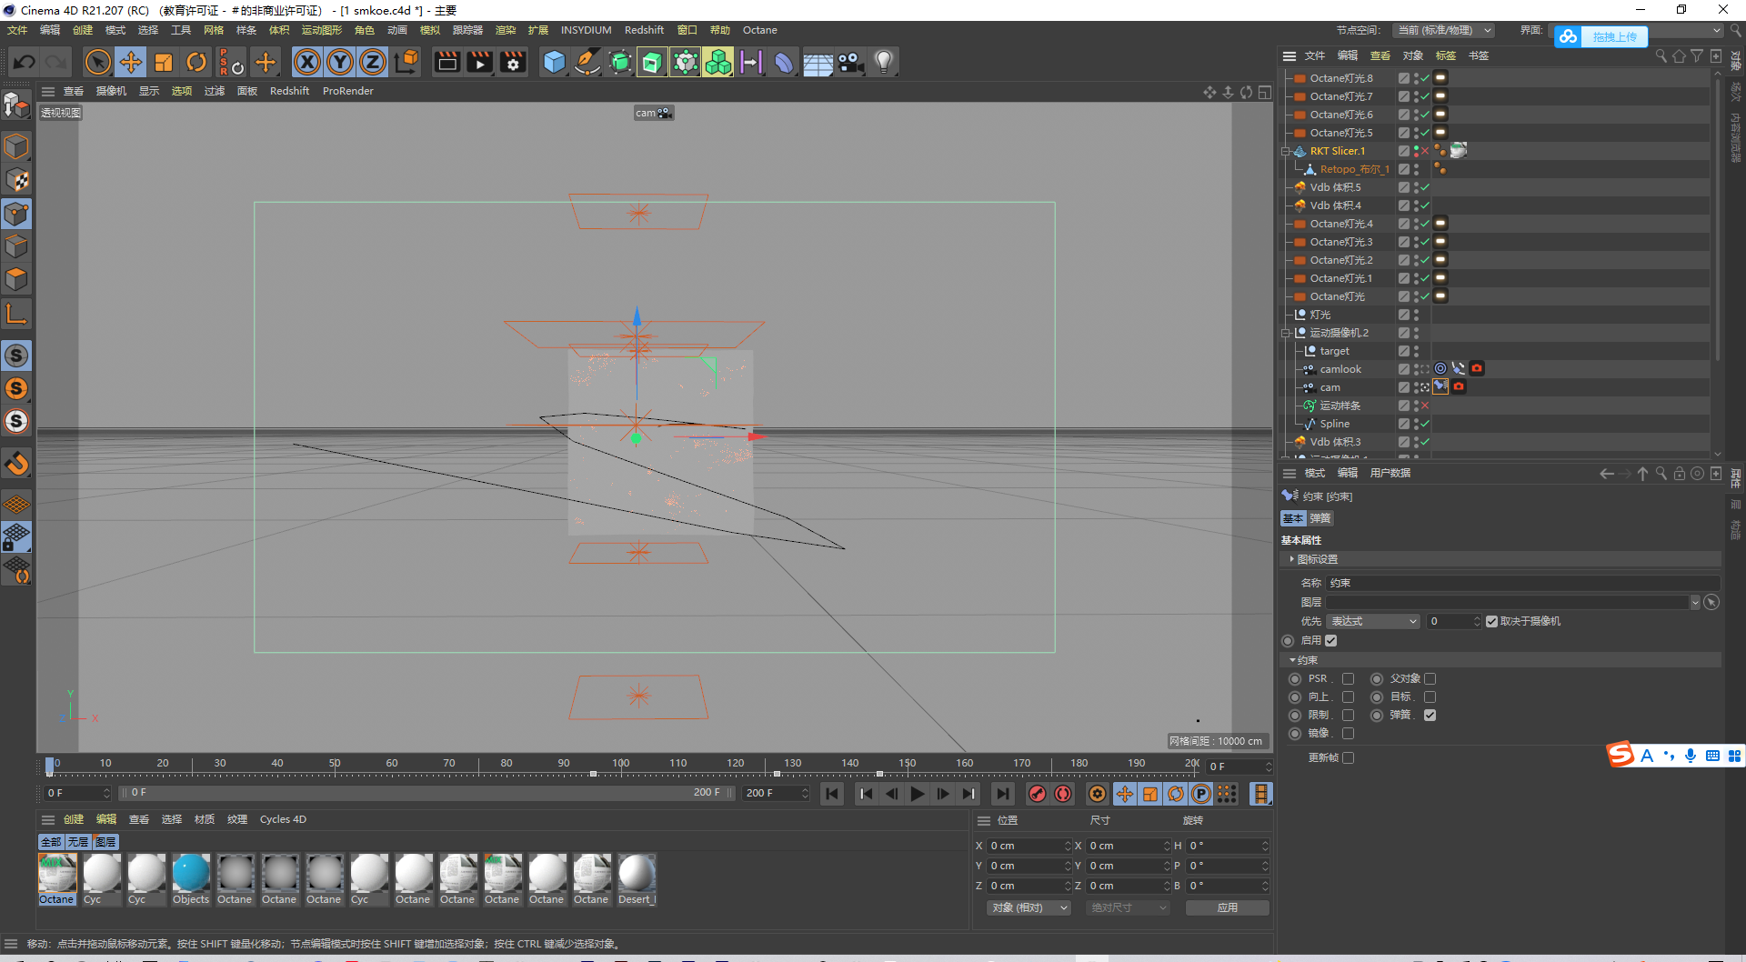Open the MoGraph cloner icon
Image resolution: width=1746 pixels, height=962 pixels.
[x=717, y=62]
